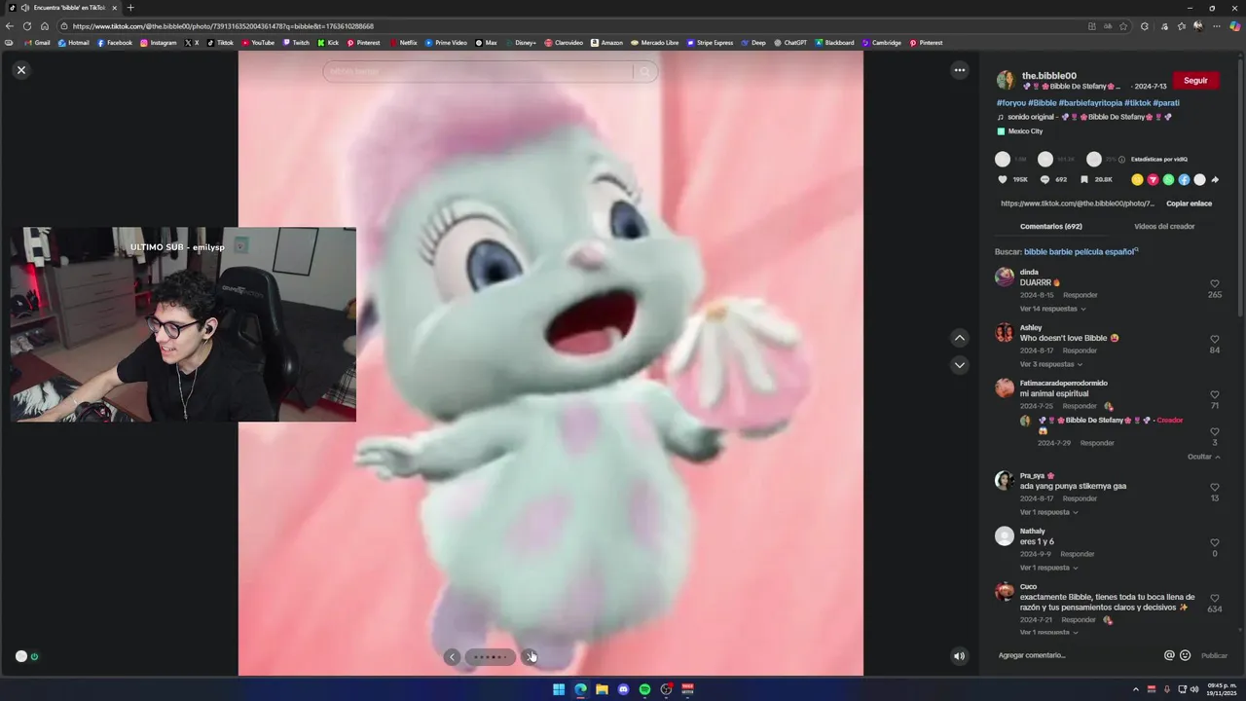This screenshot has height=701, width=1246.
Task: Search bibble barbie película español
Action: tap(1080, 251)
